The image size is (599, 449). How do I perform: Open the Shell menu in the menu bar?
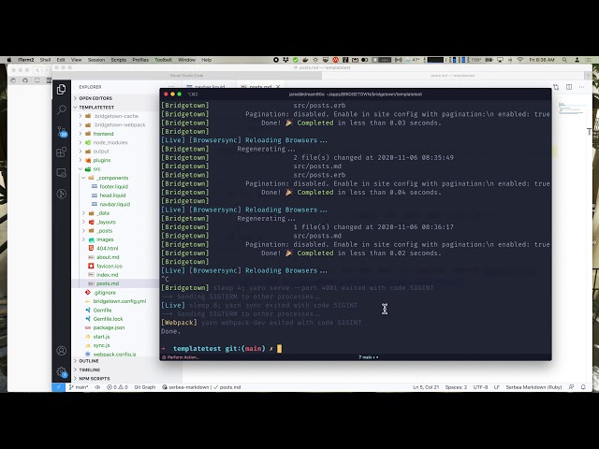coord(45,60)
